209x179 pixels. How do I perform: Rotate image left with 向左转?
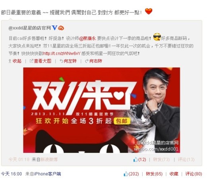(68, 61)
